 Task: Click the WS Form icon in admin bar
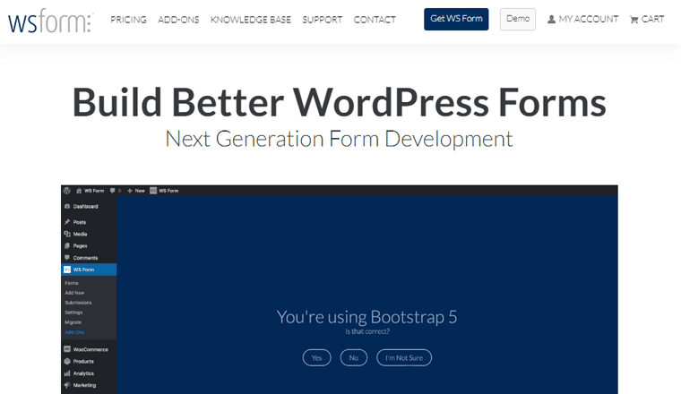click(x=153, y=191)
